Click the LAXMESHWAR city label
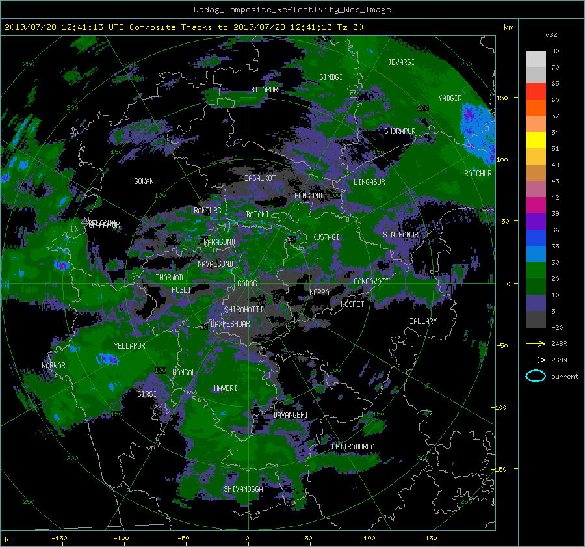Screen dimensions: 585x547 (x=230, y=324)
